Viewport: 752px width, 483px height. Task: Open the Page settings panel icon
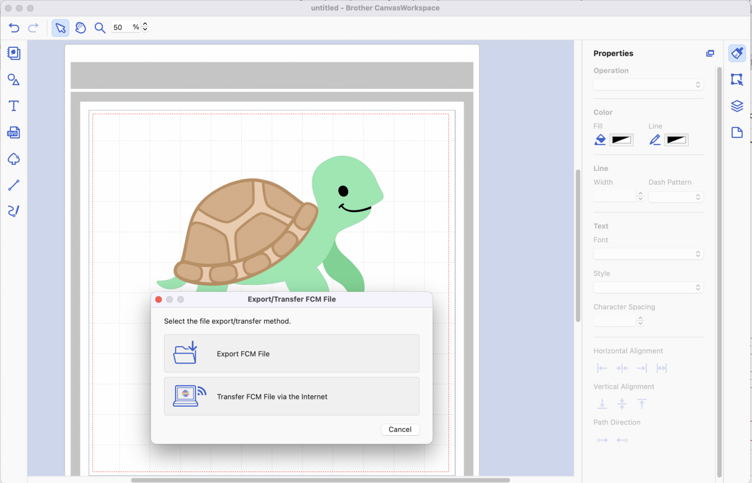(x=737, y=132)
